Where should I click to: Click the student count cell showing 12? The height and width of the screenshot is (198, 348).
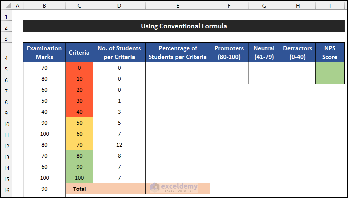pyautogui.click(x=119, y=145)
